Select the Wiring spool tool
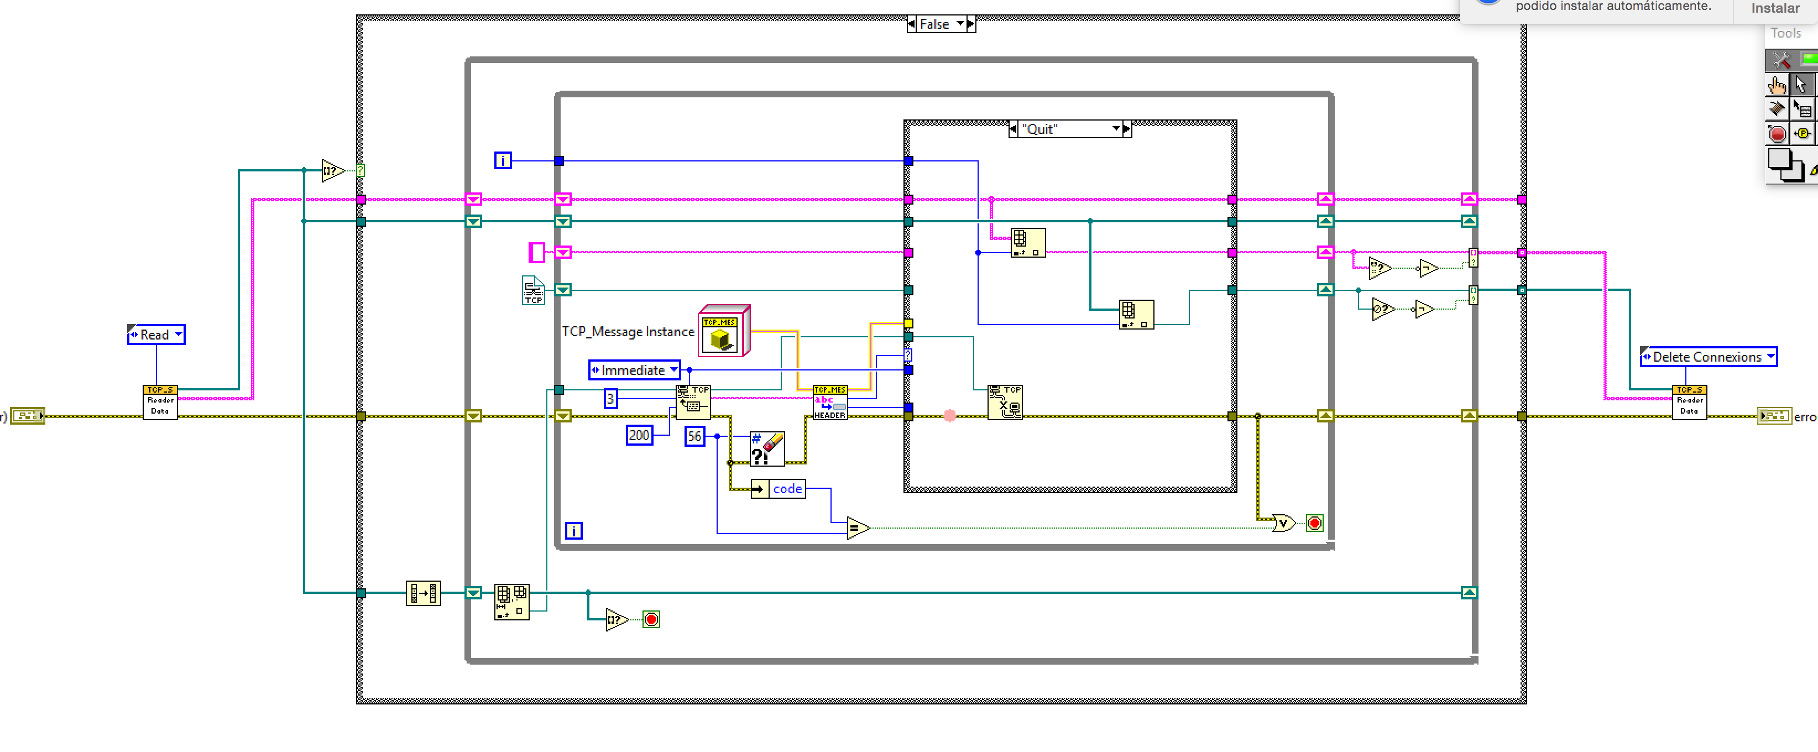Image resolution: width=1818 pixels, height=752 pixels. 1777,109
